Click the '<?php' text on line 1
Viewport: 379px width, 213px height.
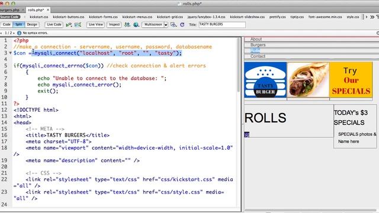pos(21,40)
